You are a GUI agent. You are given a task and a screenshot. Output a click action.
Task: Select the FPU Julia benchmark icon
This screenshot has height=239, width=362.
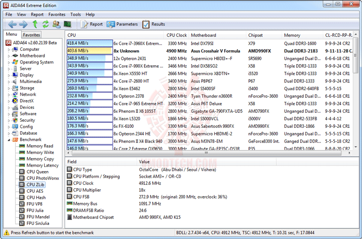22,210
